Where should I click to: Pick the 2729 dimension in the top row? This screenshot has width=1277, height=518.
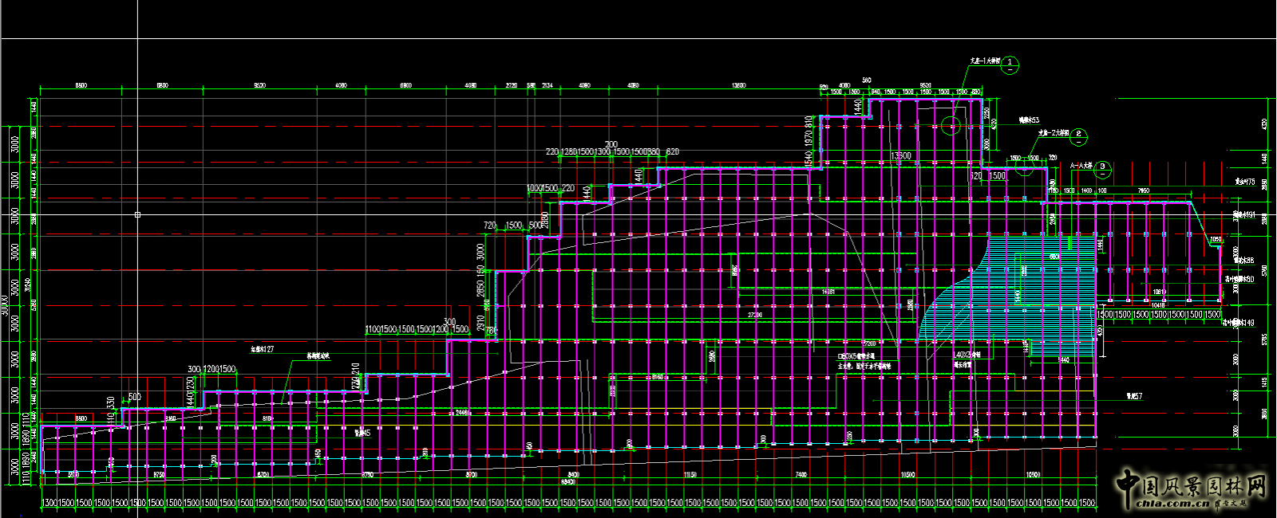coord(512,85)
